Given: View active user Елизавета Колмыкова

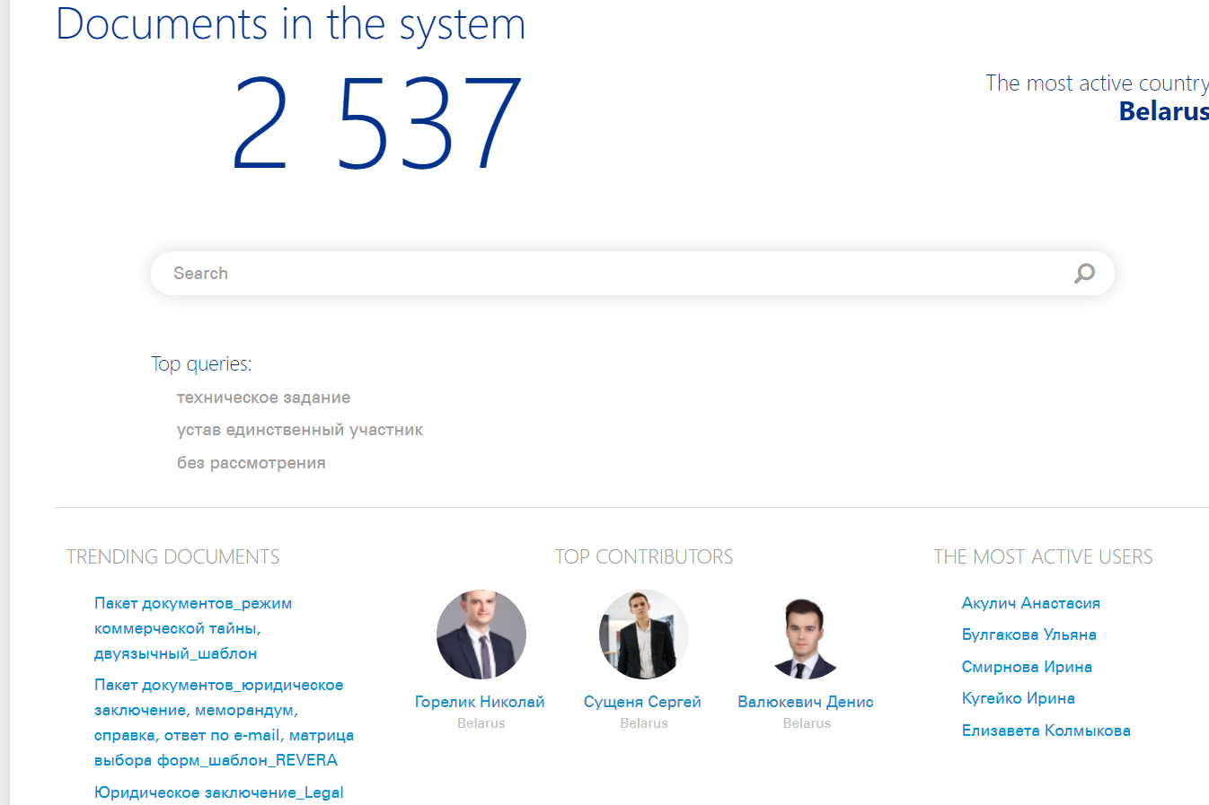Looking at the screenshot, I should (1046, 731).
